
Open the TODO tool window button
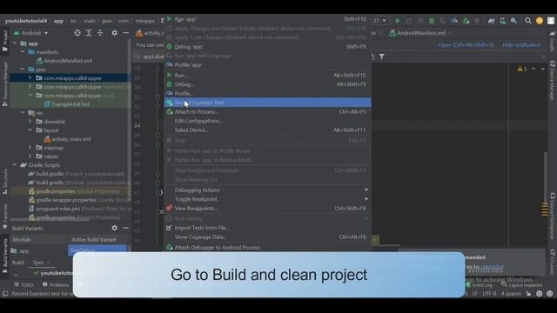click(23, 285)
